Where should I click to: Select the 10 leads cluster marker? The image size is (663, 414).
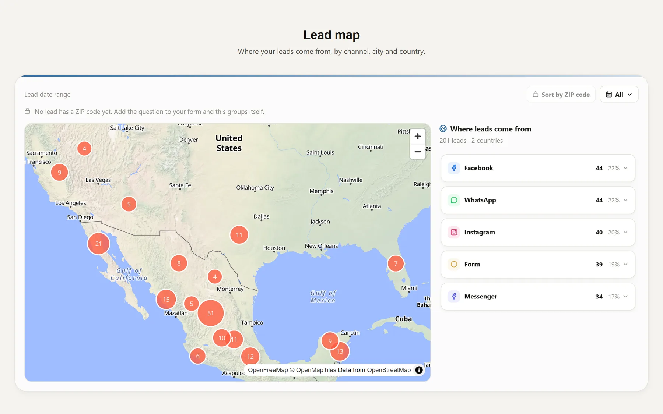222,338
